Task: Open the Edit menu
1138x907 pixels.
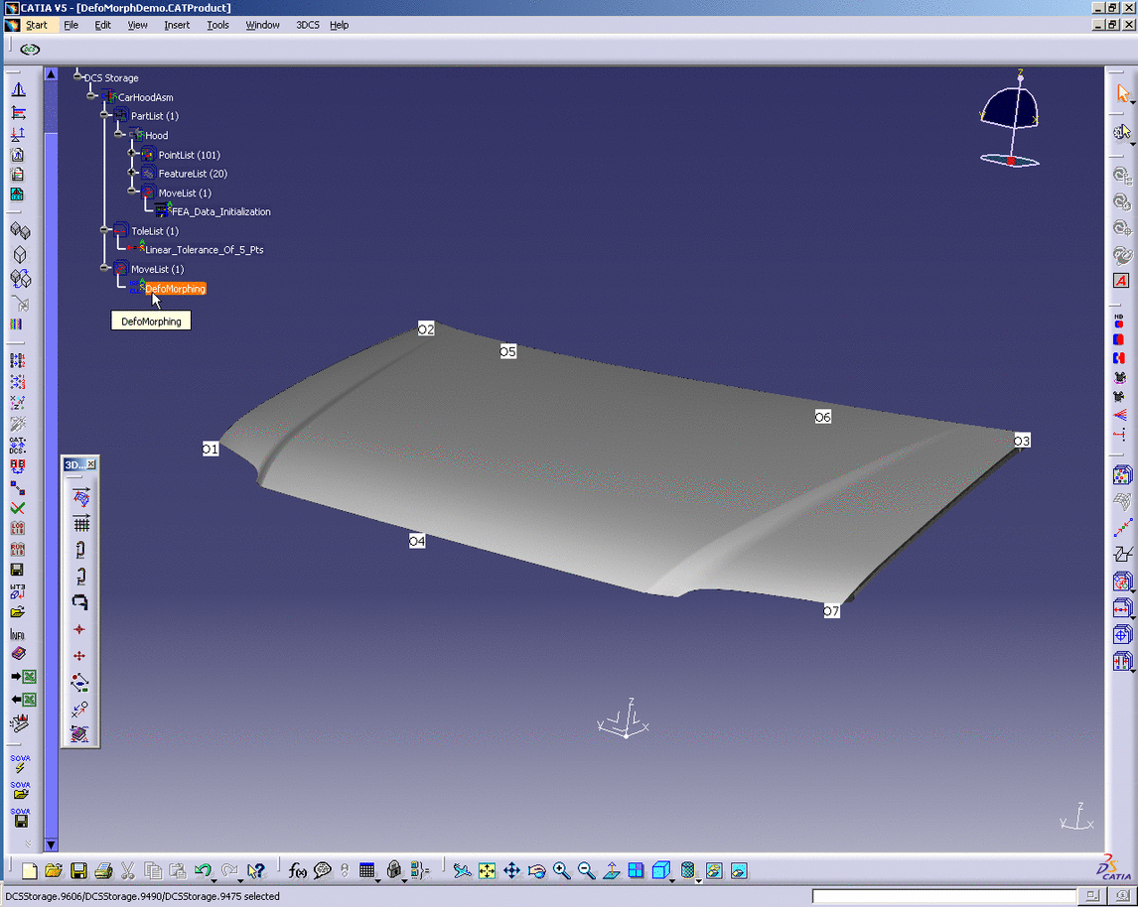Action: pos(103,25)
